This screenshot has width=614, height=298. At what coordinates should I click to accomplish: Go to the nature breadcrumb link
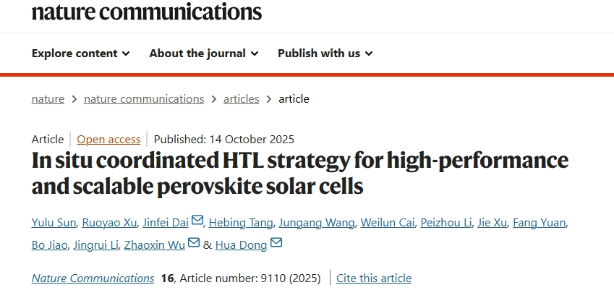48,99
